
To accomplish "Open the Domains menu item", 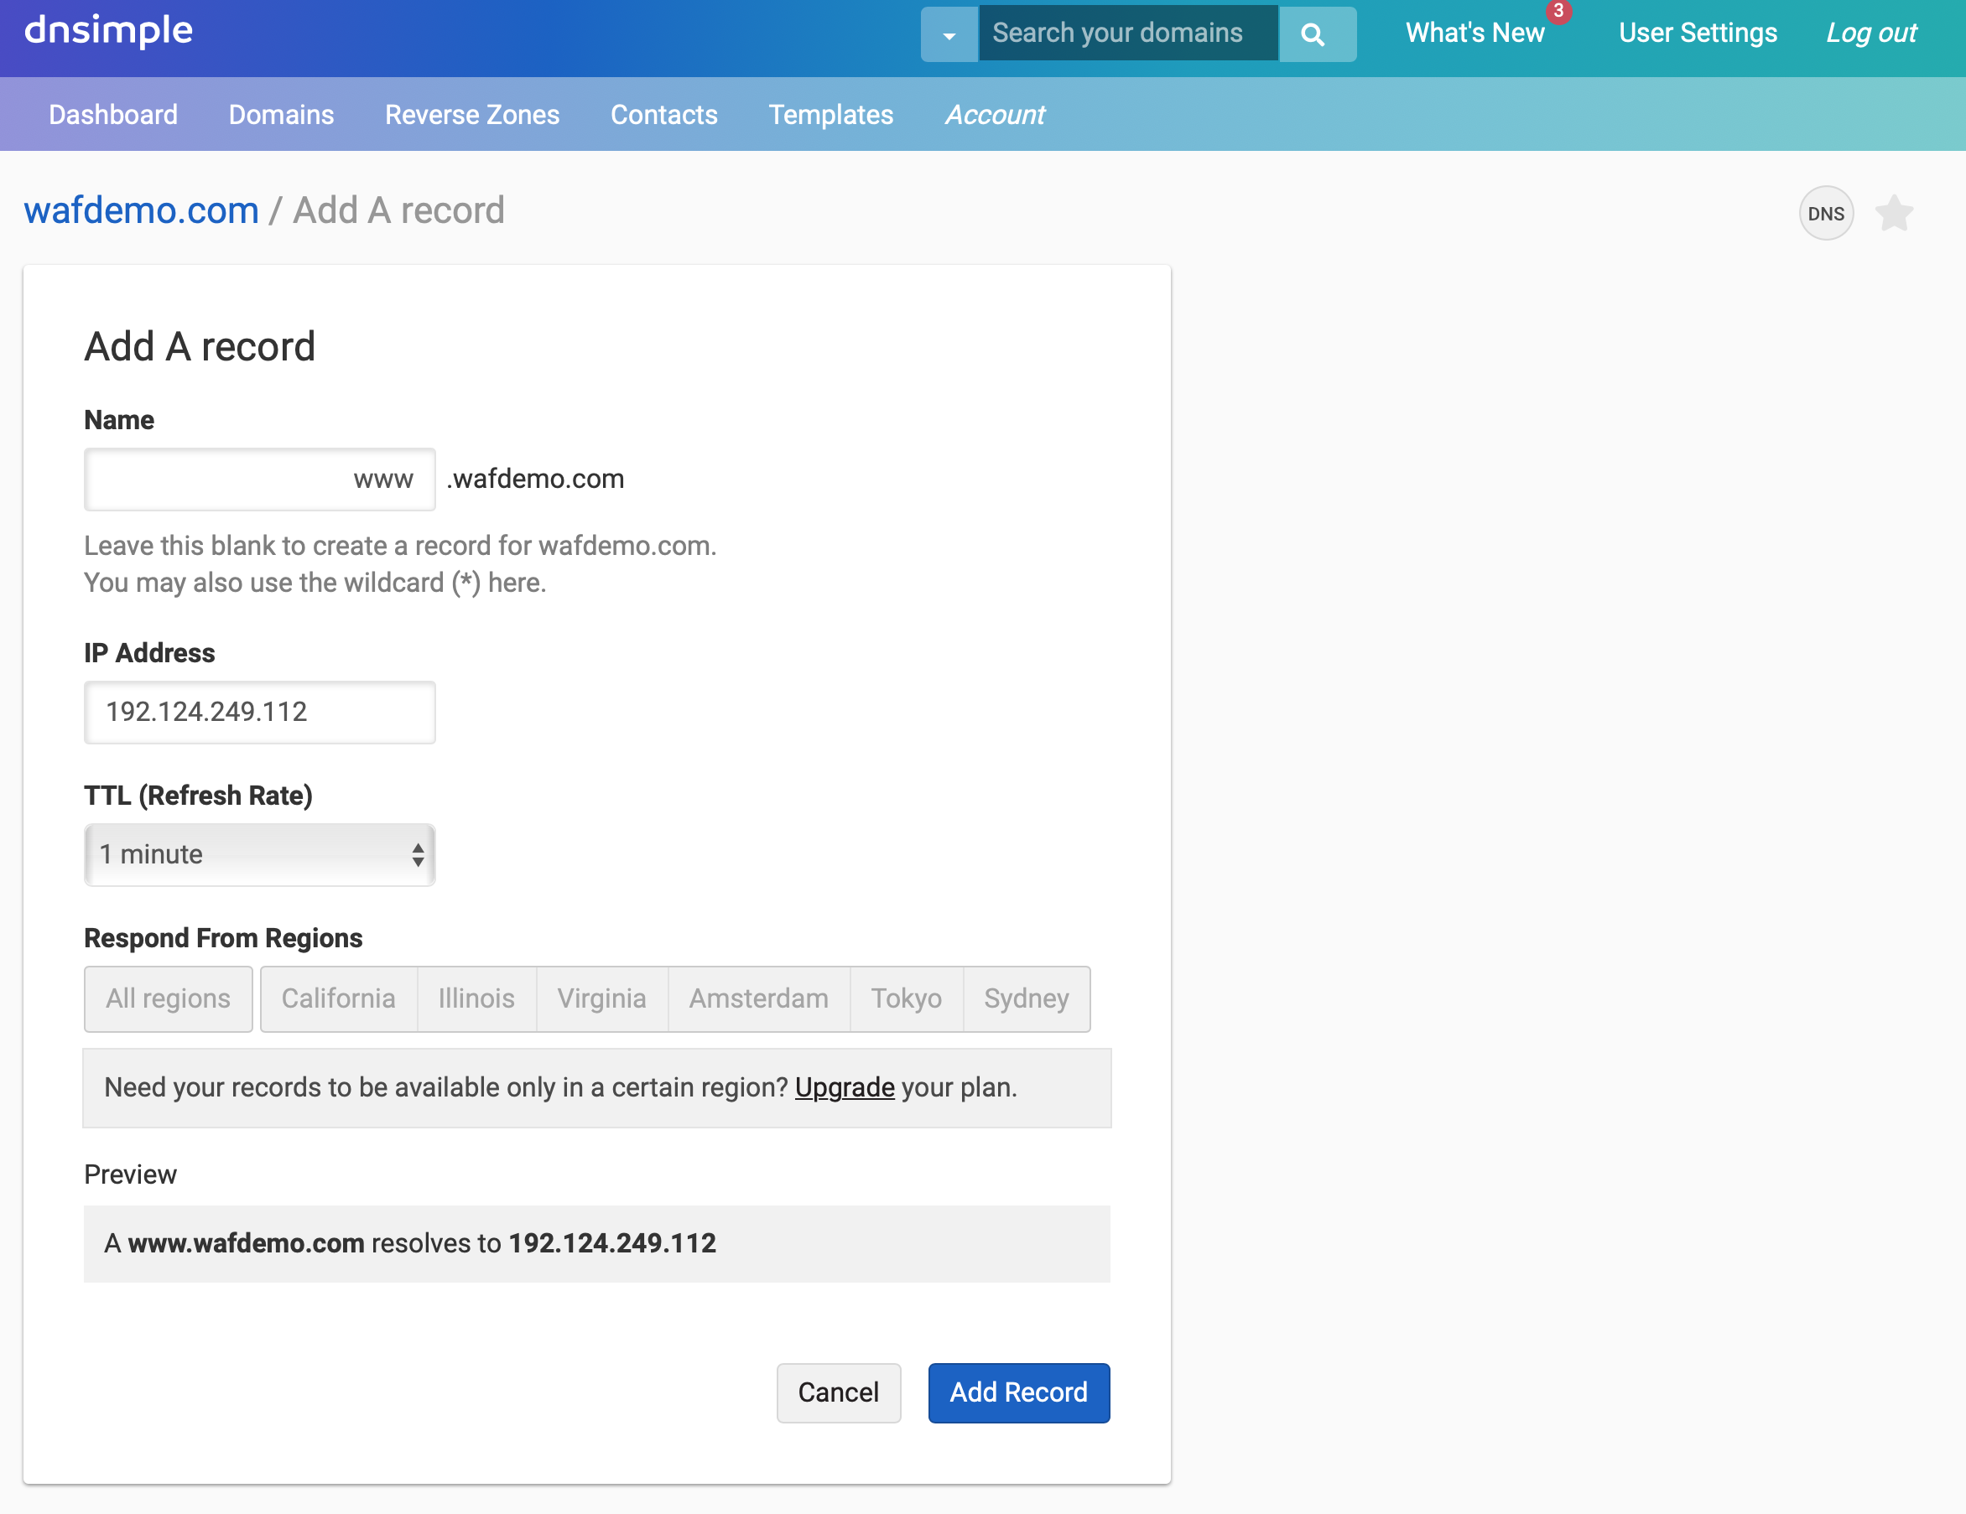I will [281, 114].
